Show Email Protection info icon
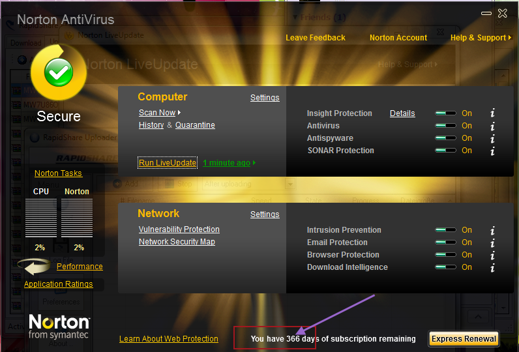The width and height of the screenshot is (519, 352). (492, 242)
